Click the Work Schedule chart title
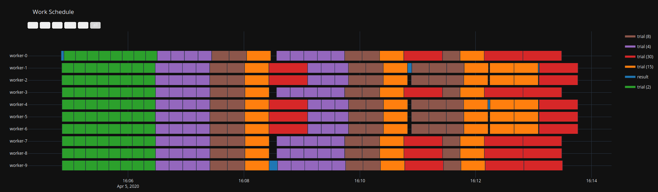The image size is (658, 192). click(x=53, y=12)
